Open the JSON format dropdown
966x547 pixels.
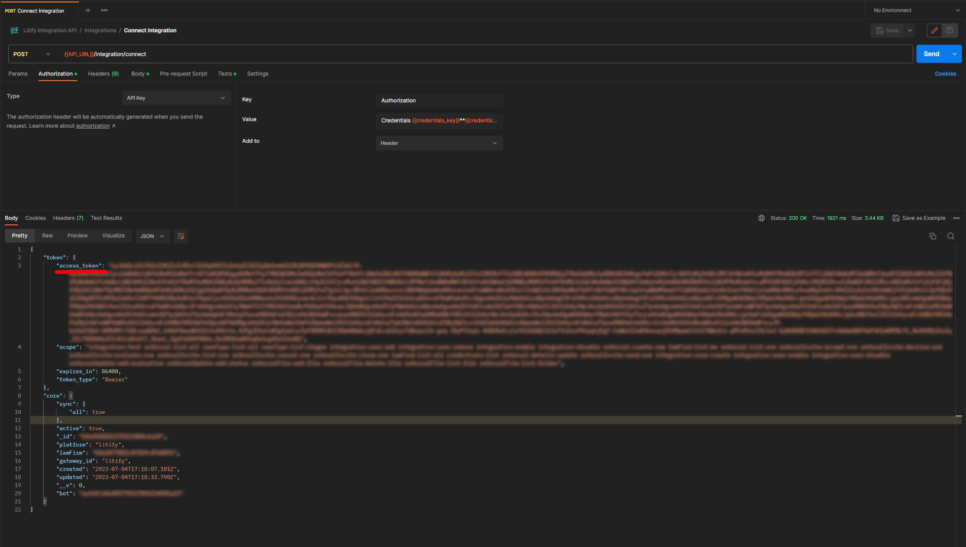coord(152,236)
